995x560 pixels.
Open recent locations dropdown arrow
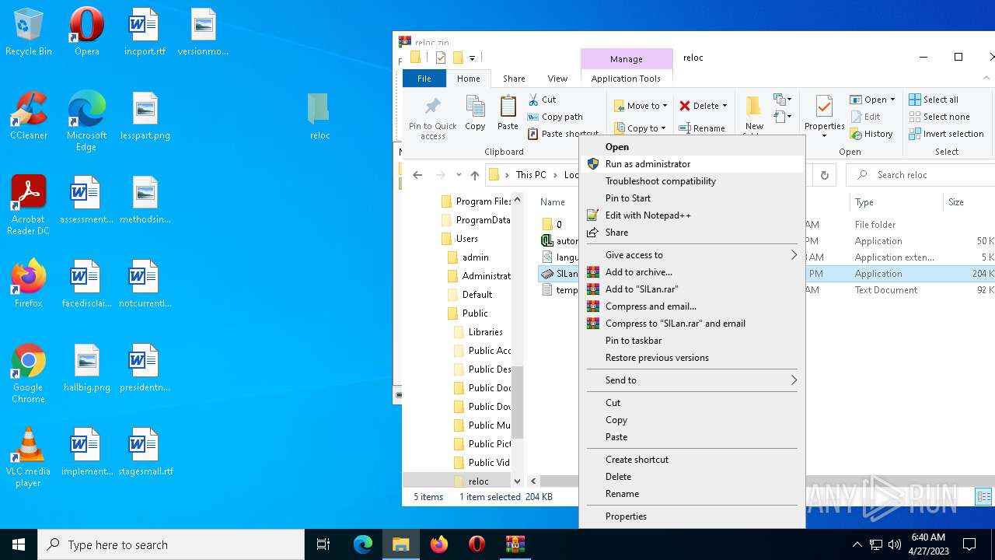pyautogui.click(x=459, y=175)
